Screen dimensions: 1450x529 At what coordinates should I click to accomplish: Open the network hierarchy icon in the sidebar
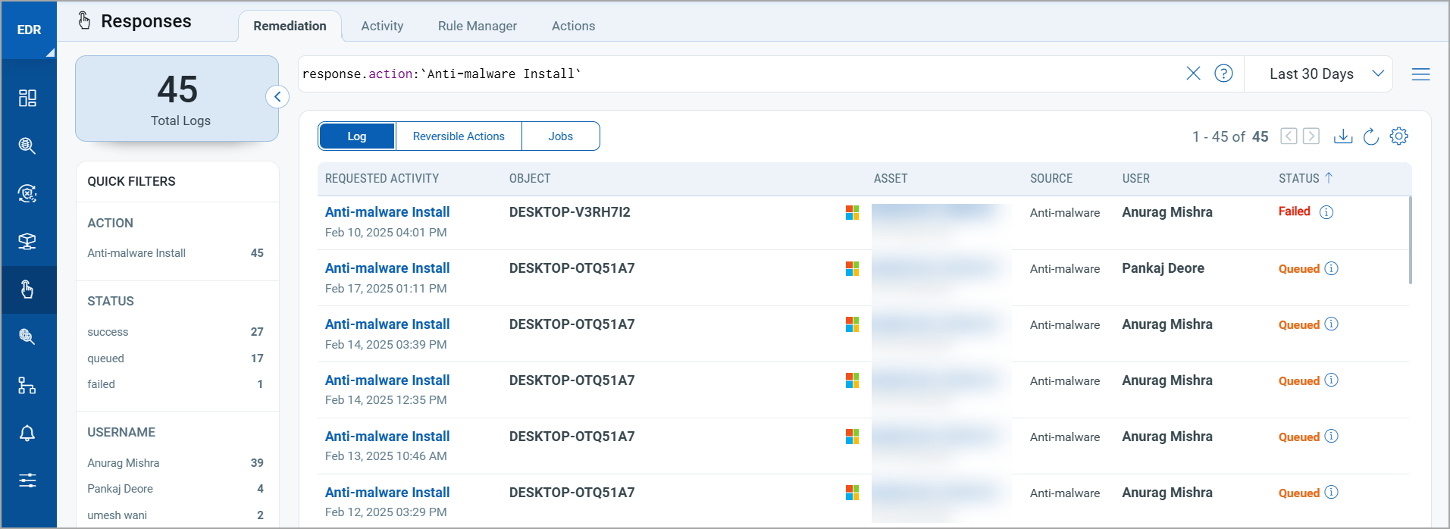click(x=27, y=385)
